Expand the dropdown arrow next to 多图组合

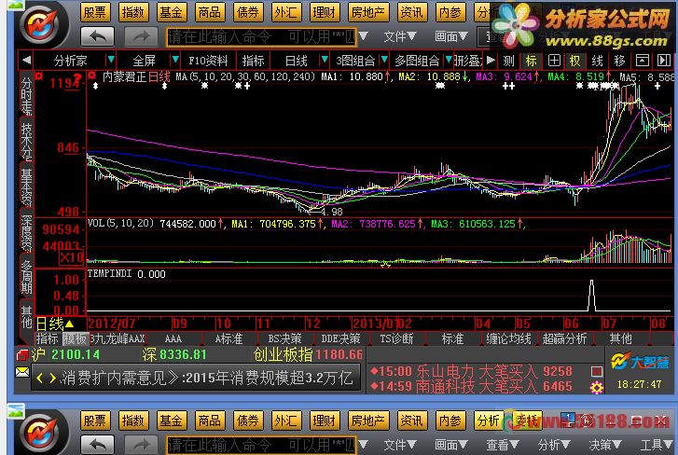[x=449, y=60]
